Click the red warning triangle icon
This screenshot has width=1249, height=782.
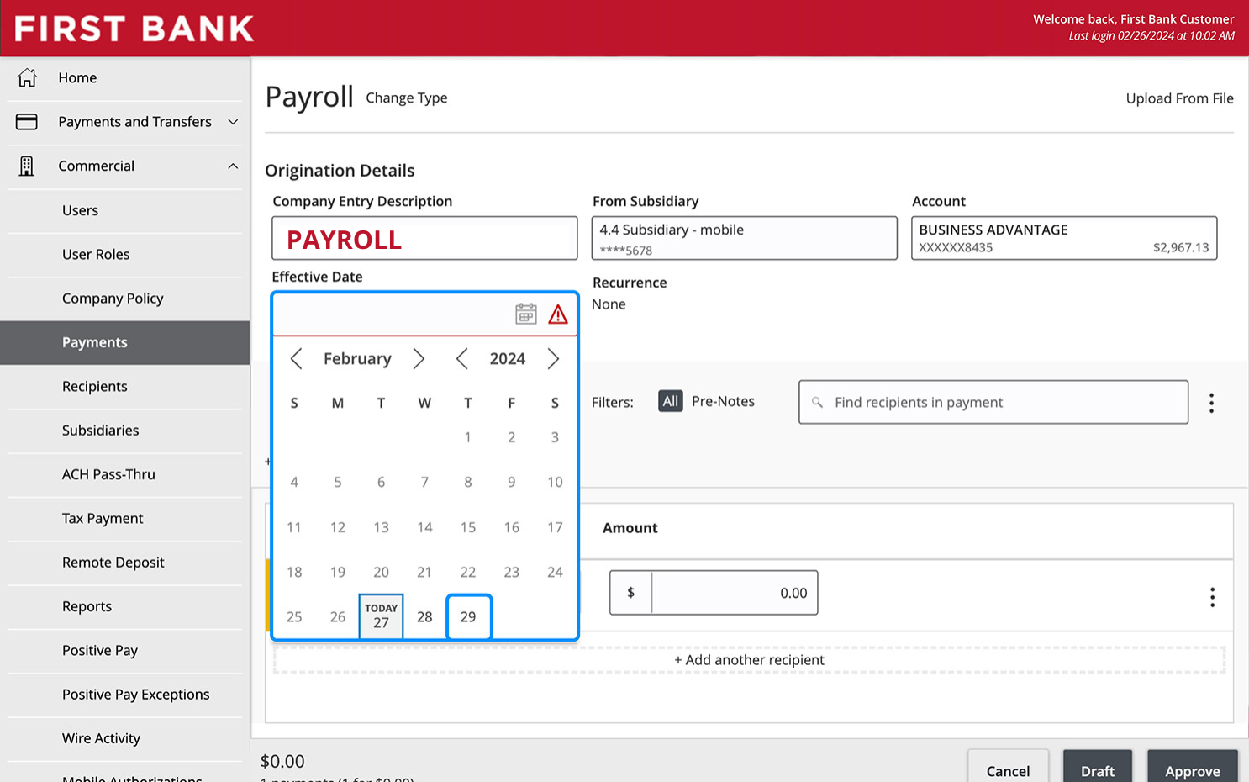(x=558, y=314)
